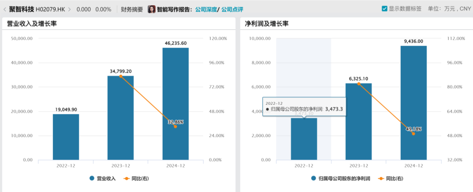Click the 49.18% net profit growth point
This screenshot has height=192, width=473.
pyautogui.click(x=413, y=133)
